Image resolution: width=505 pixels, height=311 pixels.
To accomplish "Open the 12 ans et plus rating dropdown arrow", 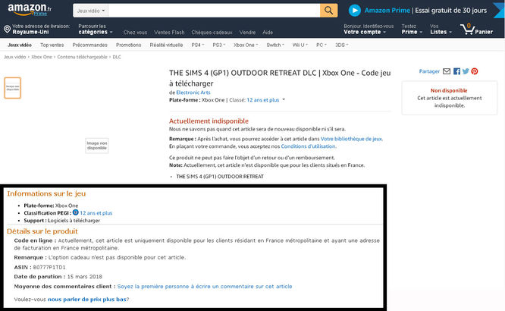I will point(284,99).
